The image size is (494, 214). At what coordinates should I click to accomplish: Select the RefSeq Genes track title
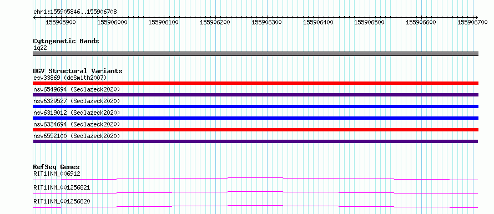coord(57,167)
